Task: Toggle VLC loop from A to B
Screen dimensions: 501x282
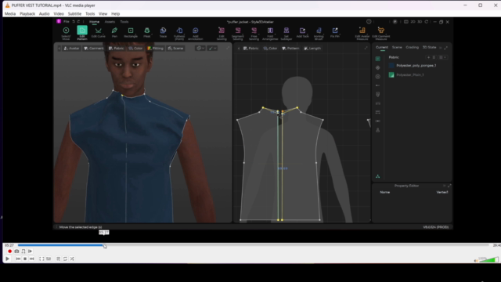Action: click(23, 251)
